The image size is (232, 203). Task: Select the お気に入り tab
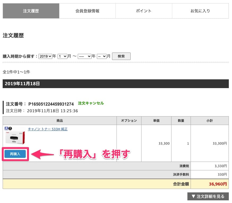(200, 11)
